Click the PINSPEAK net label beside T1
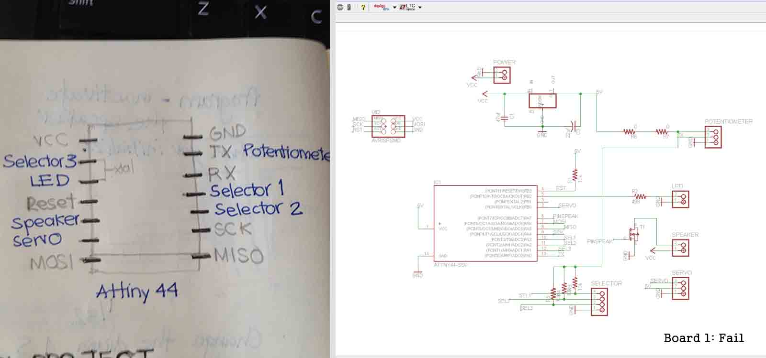Viewport: 766px width, 358px height. [x=600, y=241]
